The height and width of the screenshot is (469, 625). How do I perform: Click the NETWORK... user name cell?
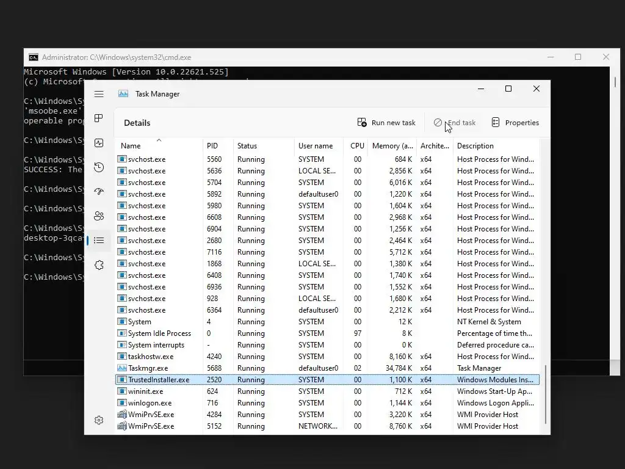tap(317, 426)
